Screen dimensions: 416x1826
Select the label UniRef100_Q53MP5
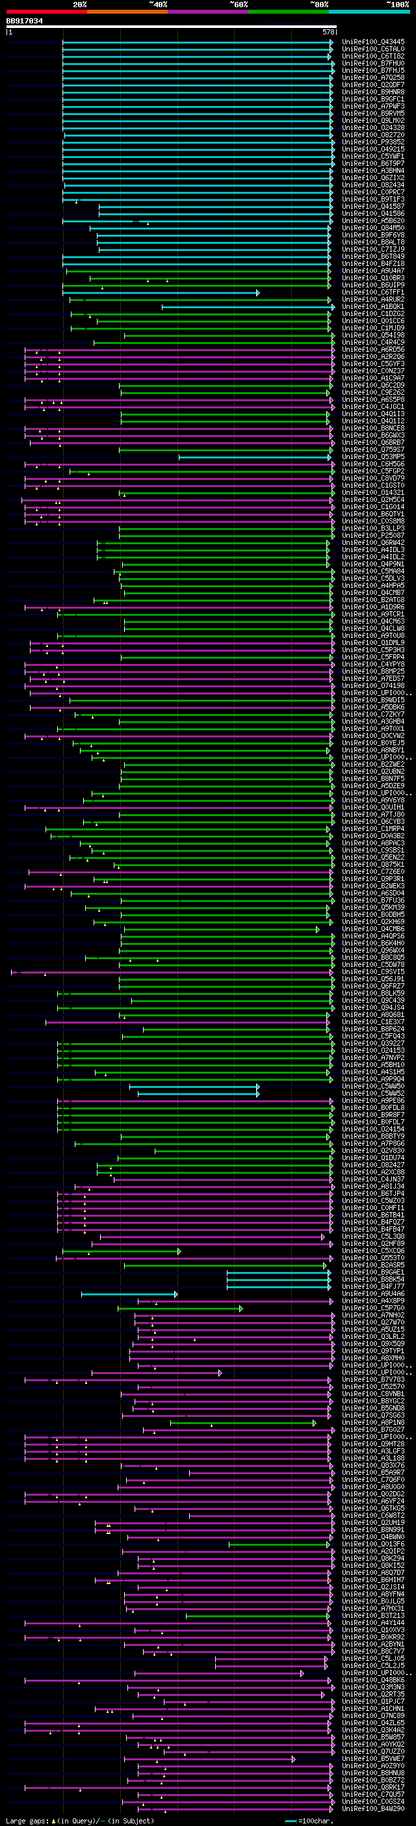(x=374, y=456)
